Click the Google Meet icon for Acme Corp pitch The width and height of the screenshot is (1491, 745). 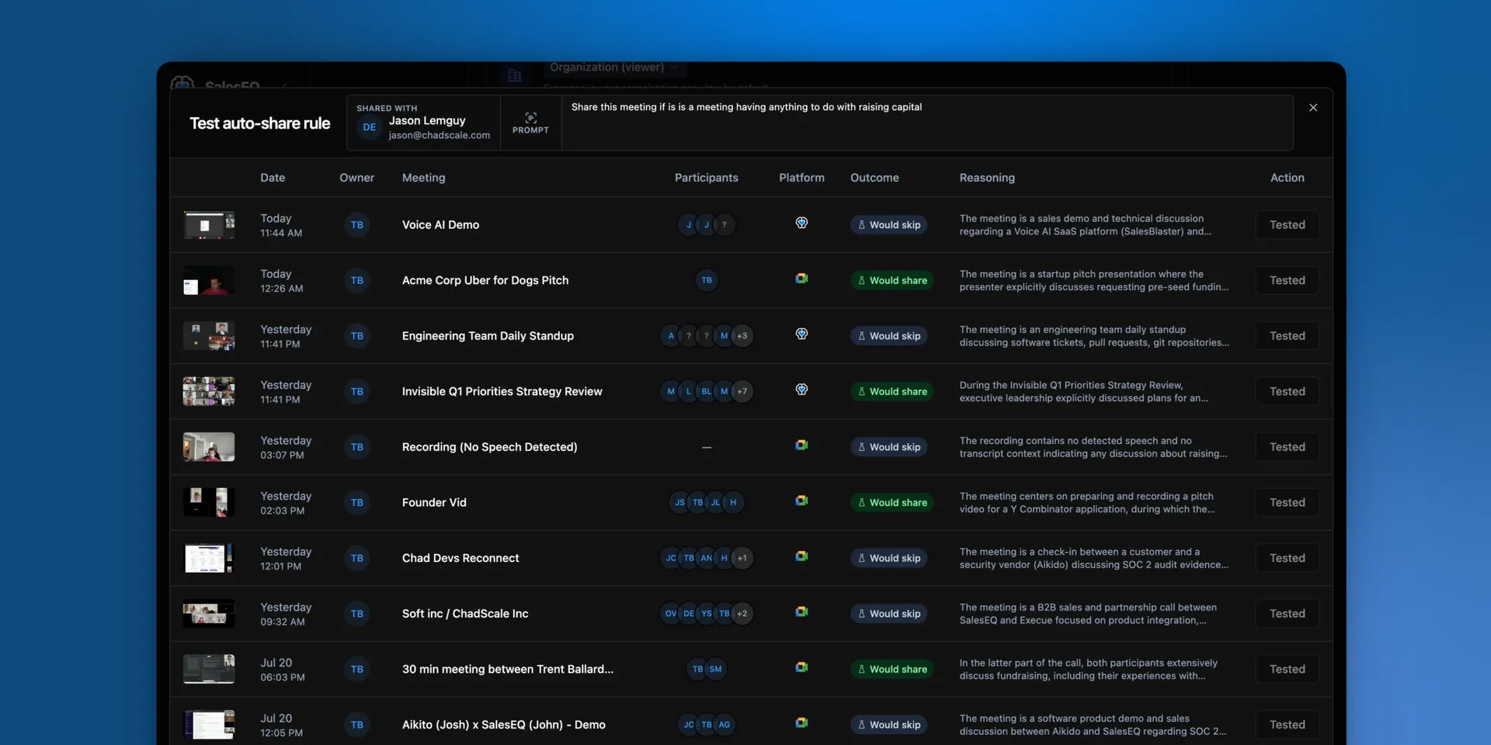tap(801, 279)
